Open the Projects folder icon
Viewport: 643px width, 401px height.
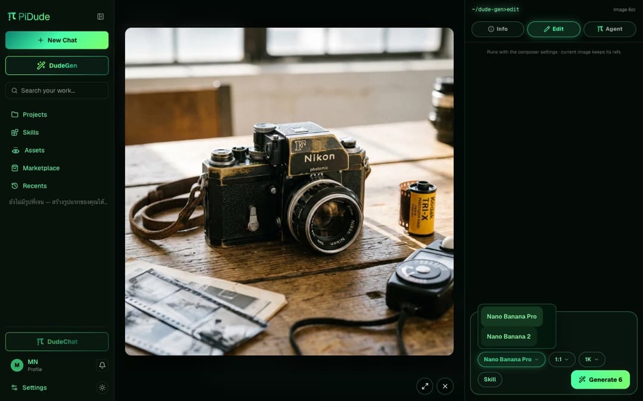(15, 115)
